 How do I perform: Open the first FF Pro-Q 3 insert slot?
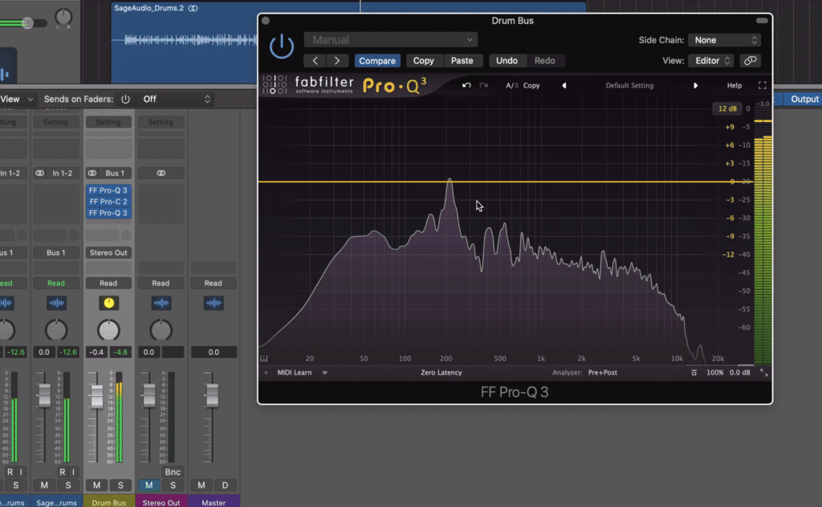(108, 190)
